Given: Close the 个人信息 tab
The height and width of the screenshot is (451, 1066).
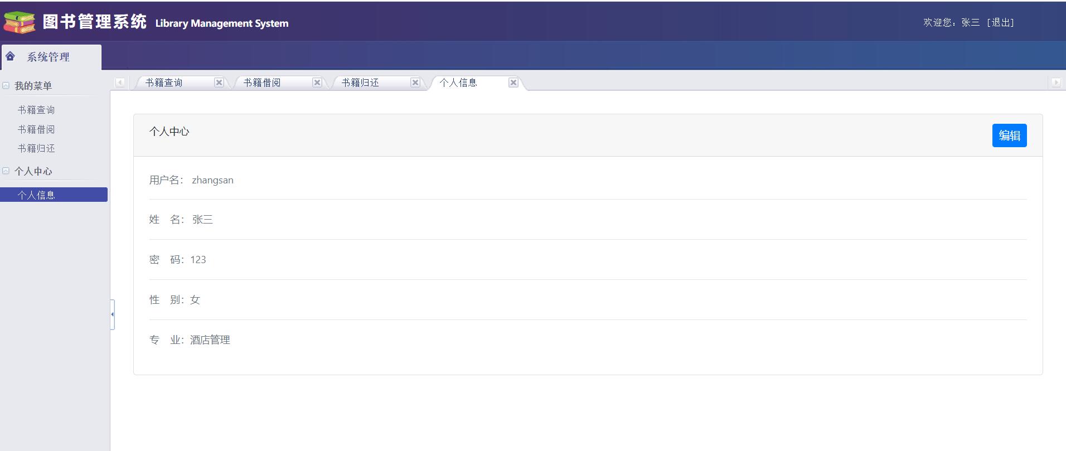Looking at the screenshot, I should tap(513, 83).
